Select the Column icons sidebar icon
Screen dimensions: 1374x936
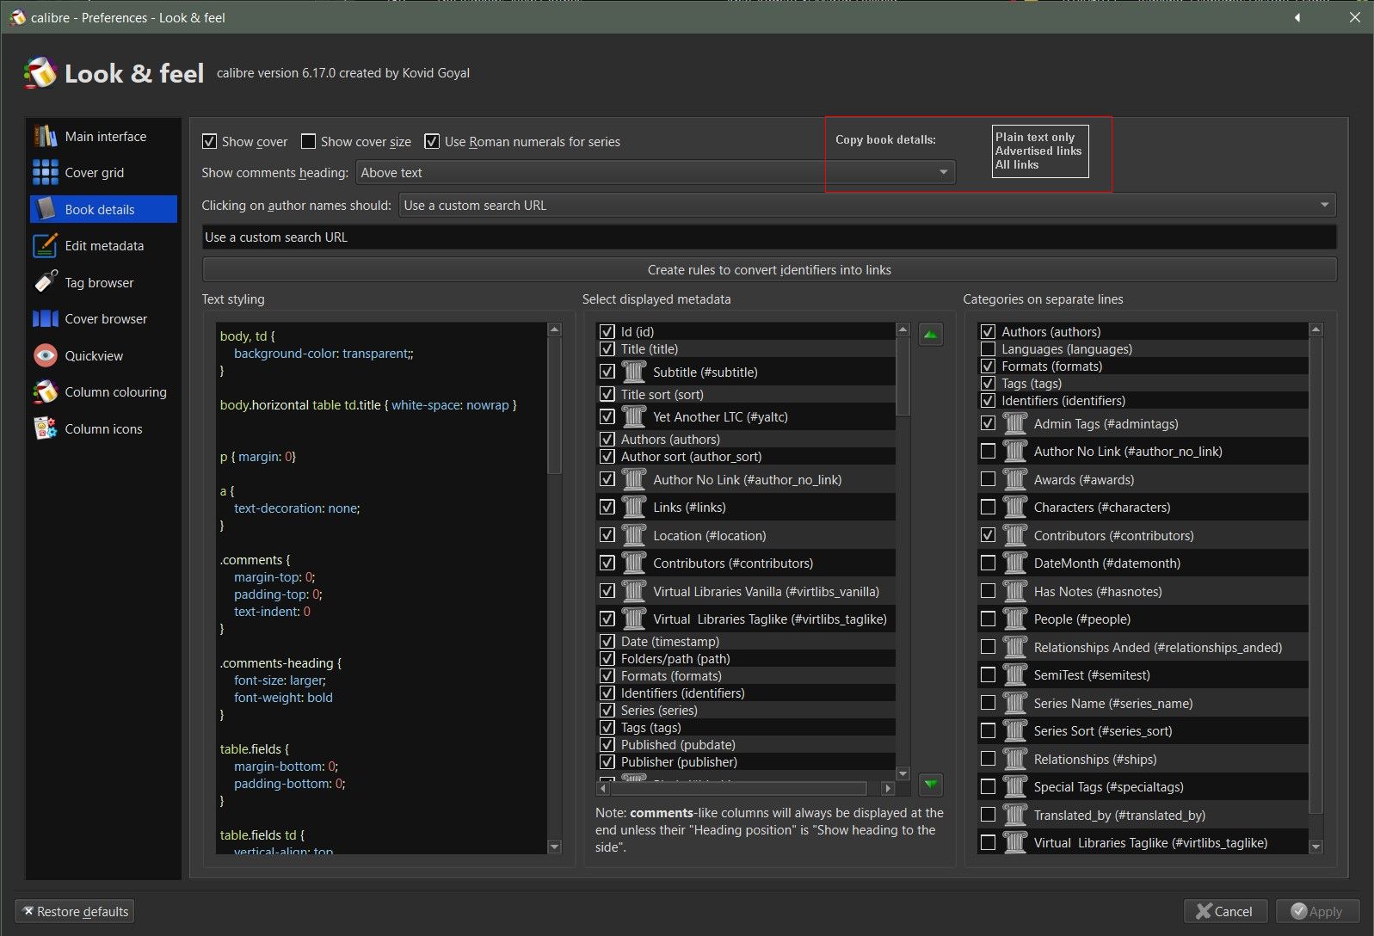tap(46, 428)
